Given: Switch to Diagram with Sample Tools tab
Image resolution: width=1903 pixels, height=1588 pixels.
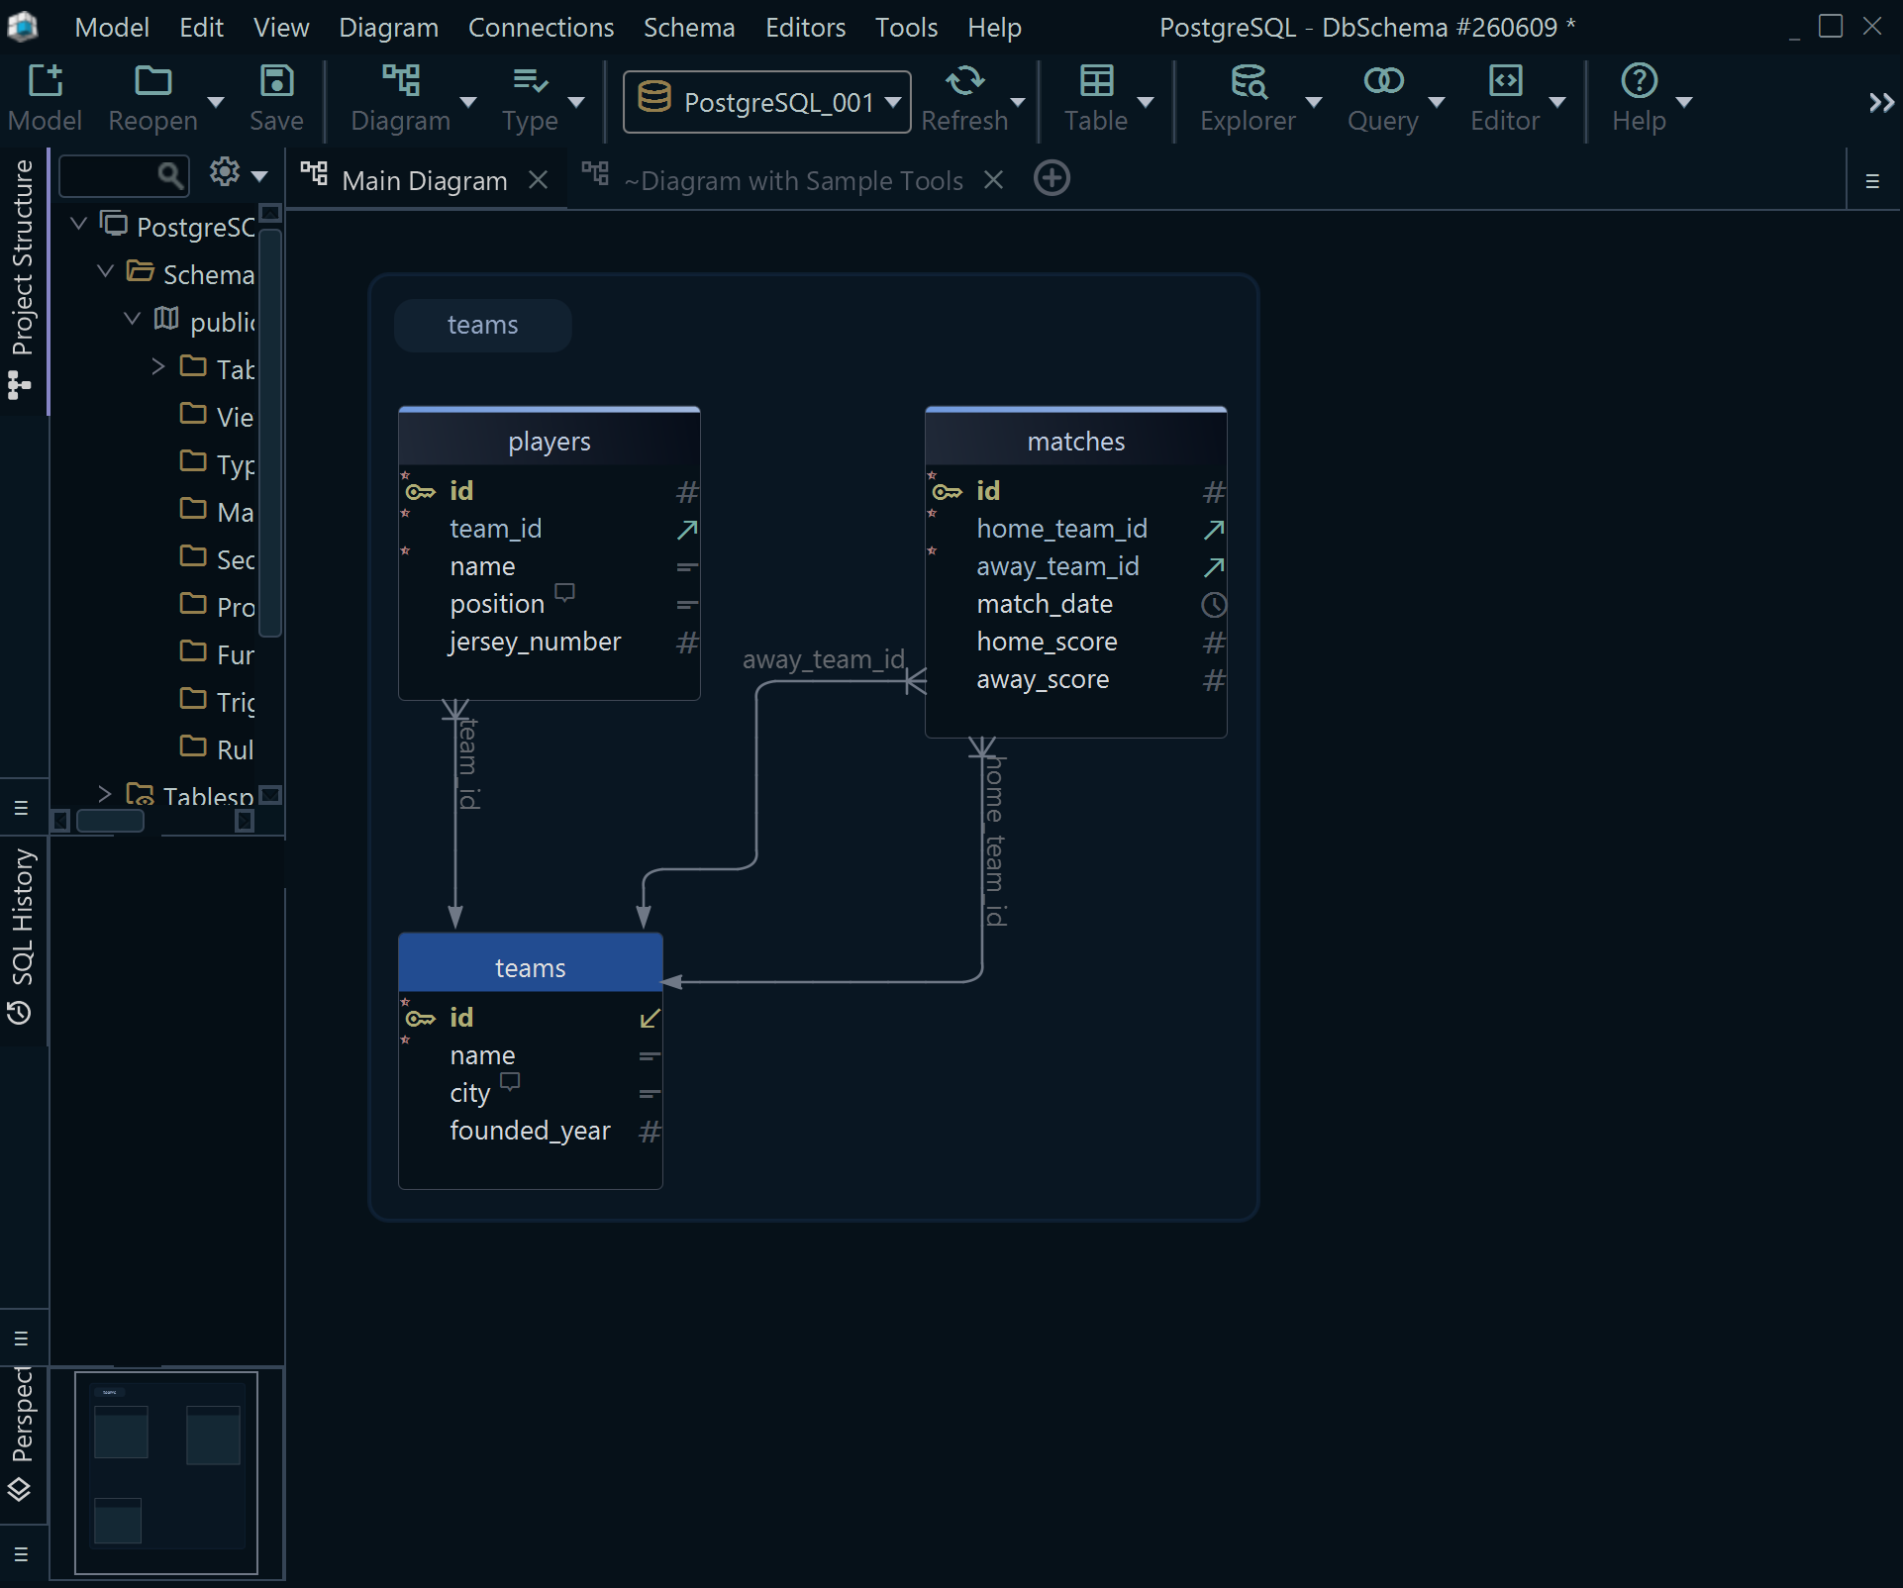Looking at the screenshot, I should (x=793, y=181).
